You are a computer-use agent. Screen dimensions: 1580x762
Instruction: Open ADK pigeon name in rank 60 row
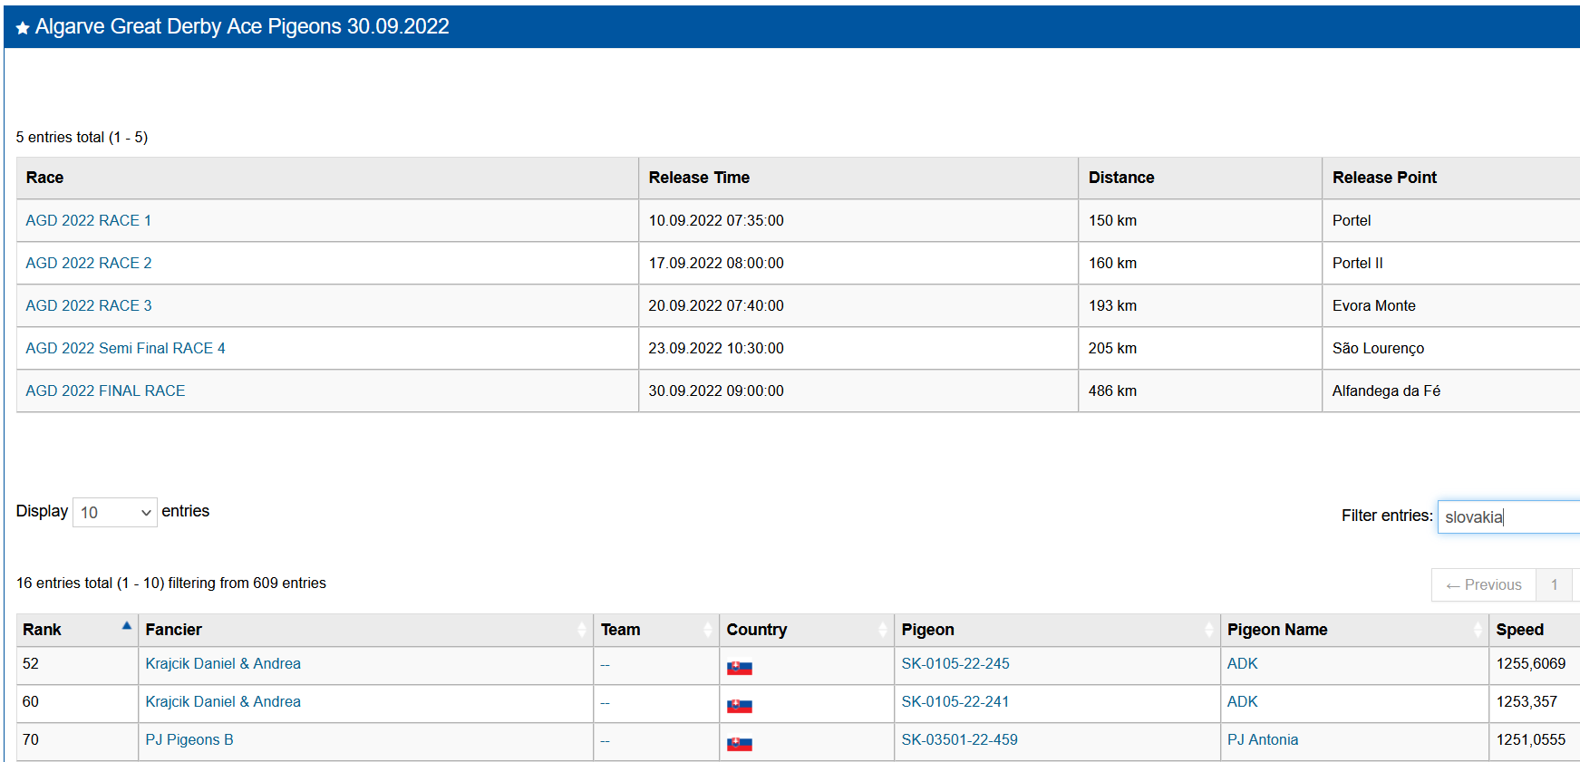click(1243, 701)
